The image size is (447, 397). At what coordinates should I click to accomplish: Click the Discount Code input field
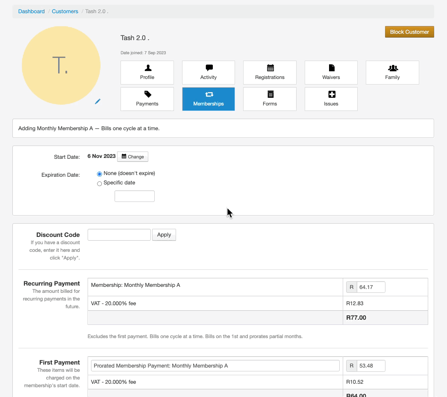[119, 235]
